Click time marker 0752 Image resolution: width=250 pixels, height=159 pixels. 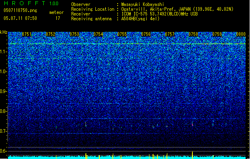50,34
